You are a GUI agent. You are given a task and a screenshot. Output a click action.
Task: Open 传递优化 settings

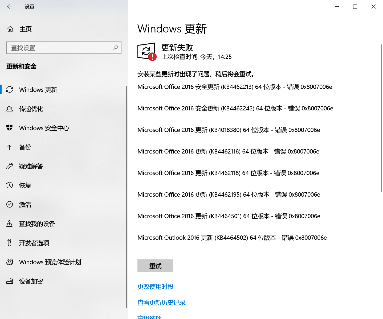tap(64, 109)
